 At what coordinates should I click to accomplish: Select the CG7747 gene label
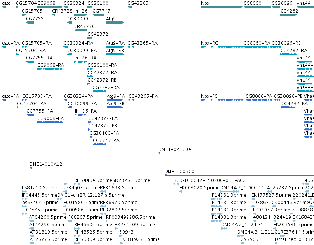coord(101,11)
